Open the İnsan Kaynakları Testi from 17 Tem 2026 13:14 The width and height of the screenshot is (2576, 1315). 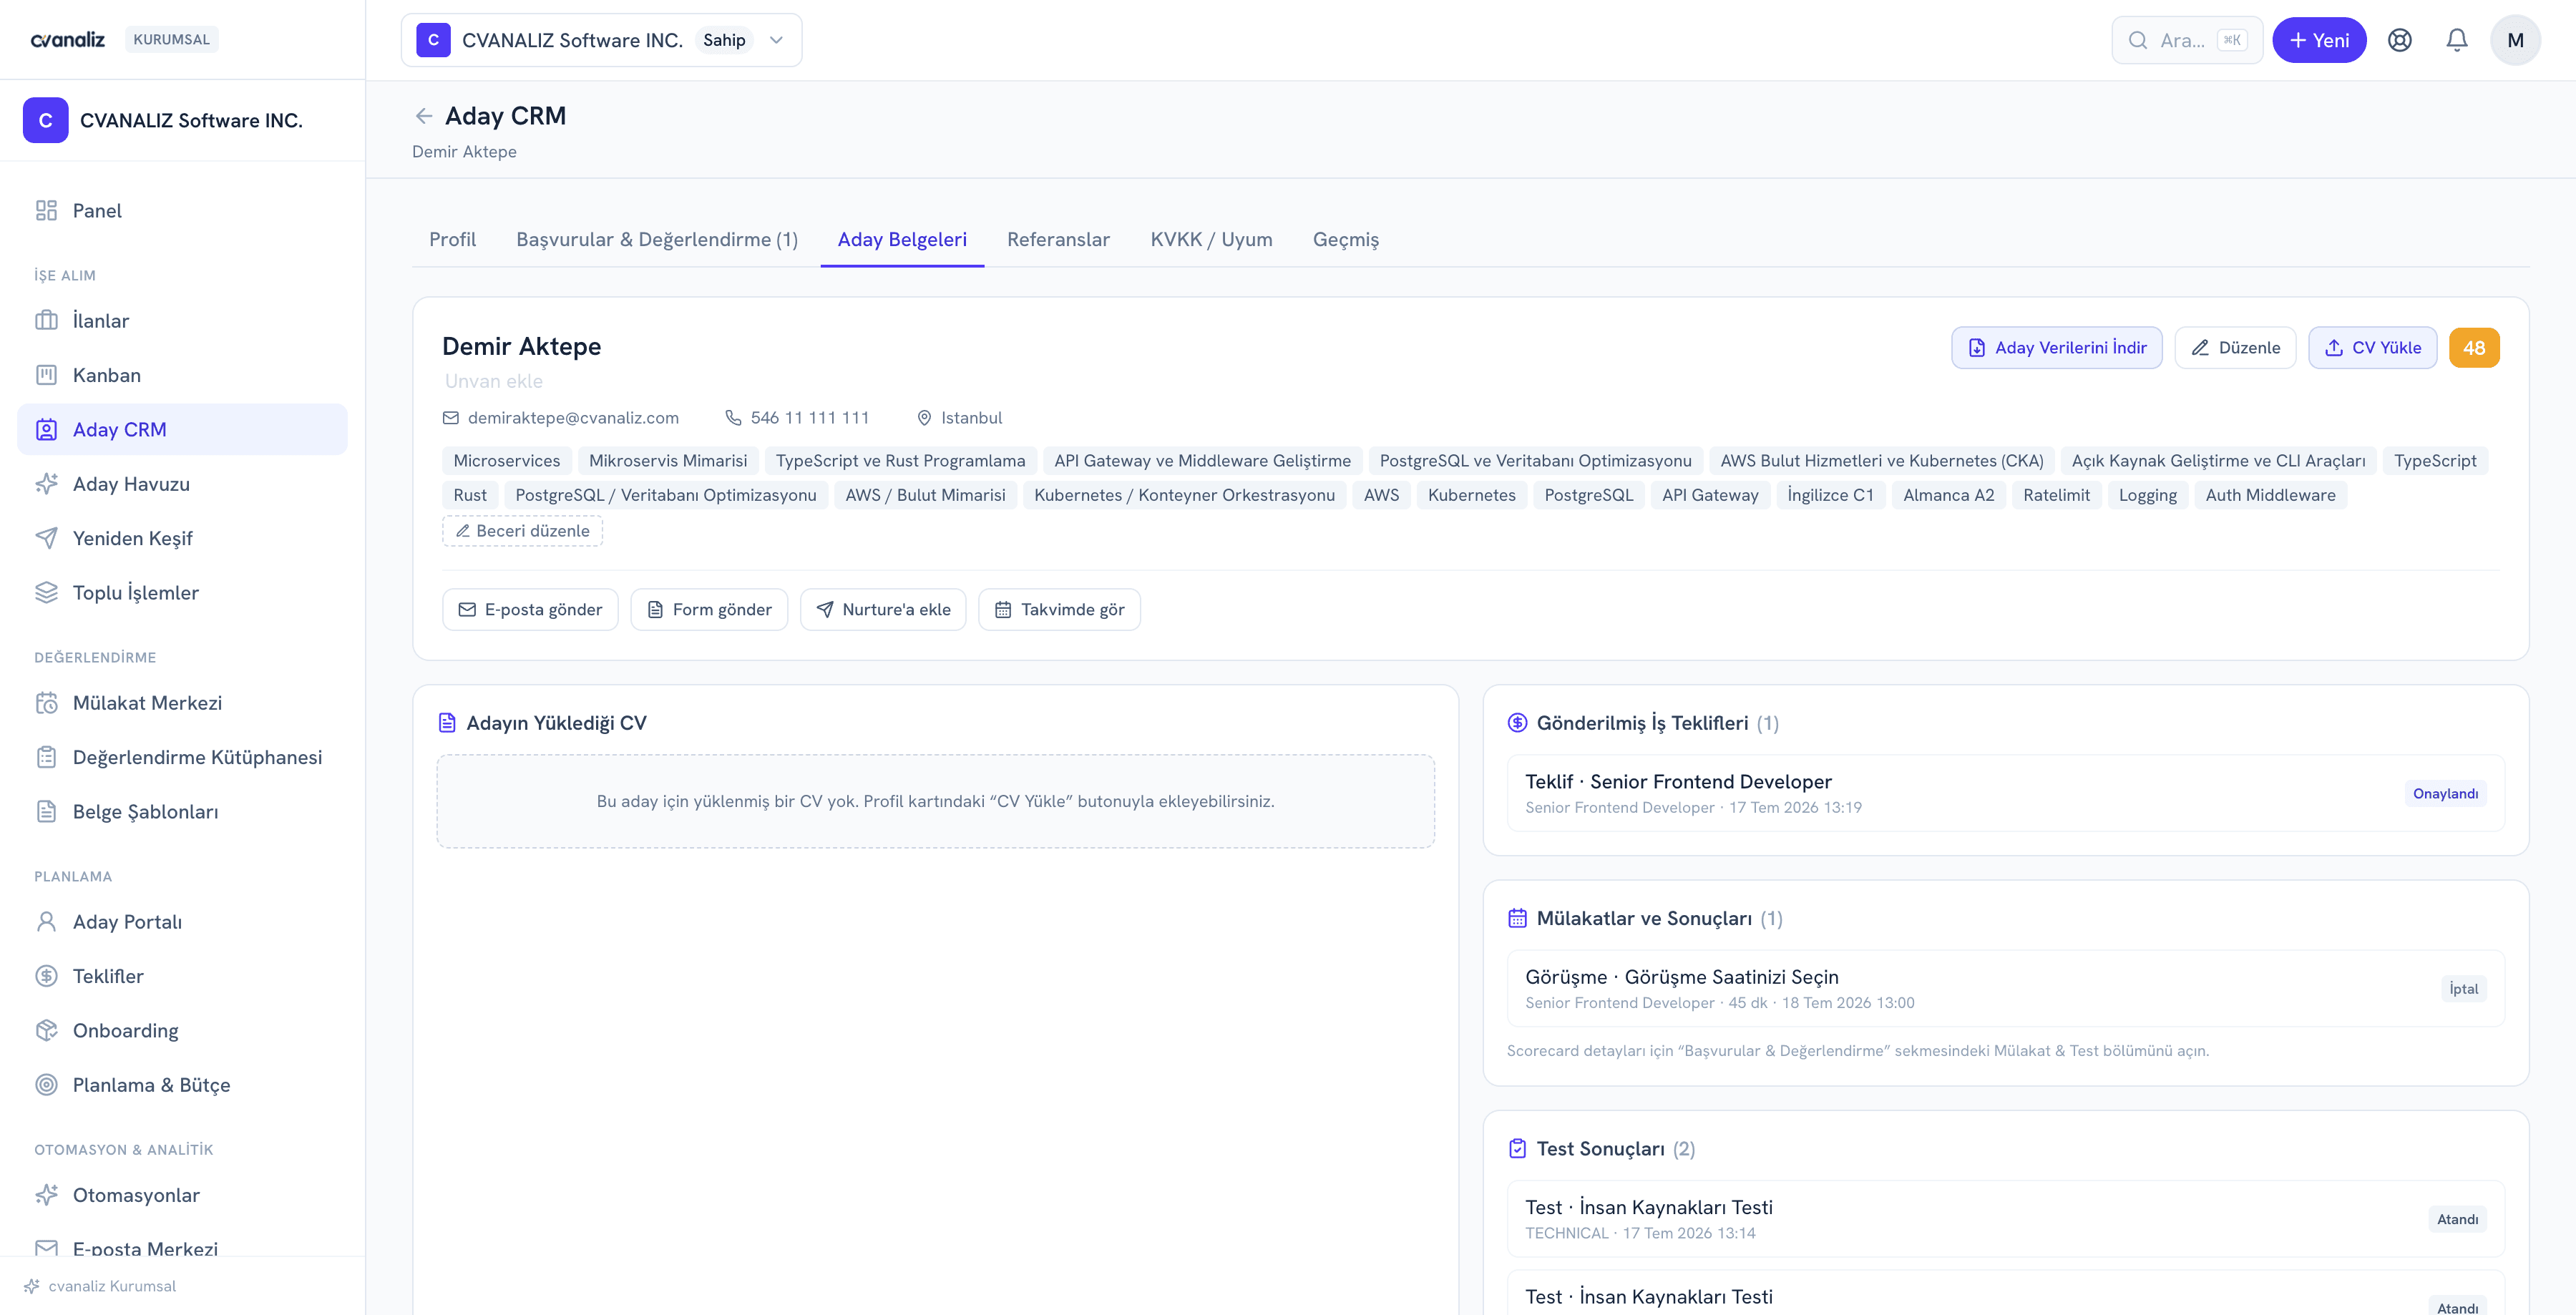[2005, 1218]
